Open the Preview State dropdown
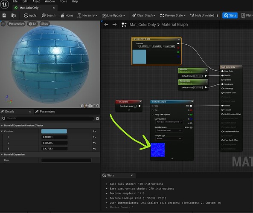The image size is (253, 213). tap(173, 15)
